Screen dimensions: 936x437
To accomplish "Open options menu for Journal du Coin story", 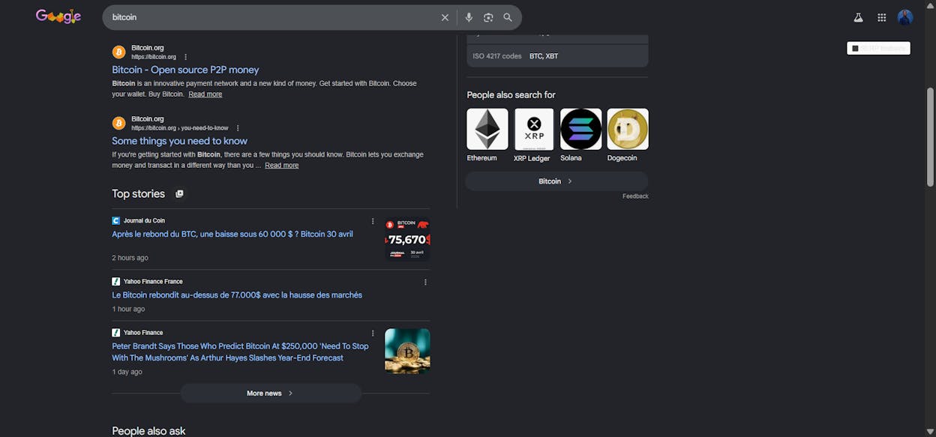I will tap(373, 221).
